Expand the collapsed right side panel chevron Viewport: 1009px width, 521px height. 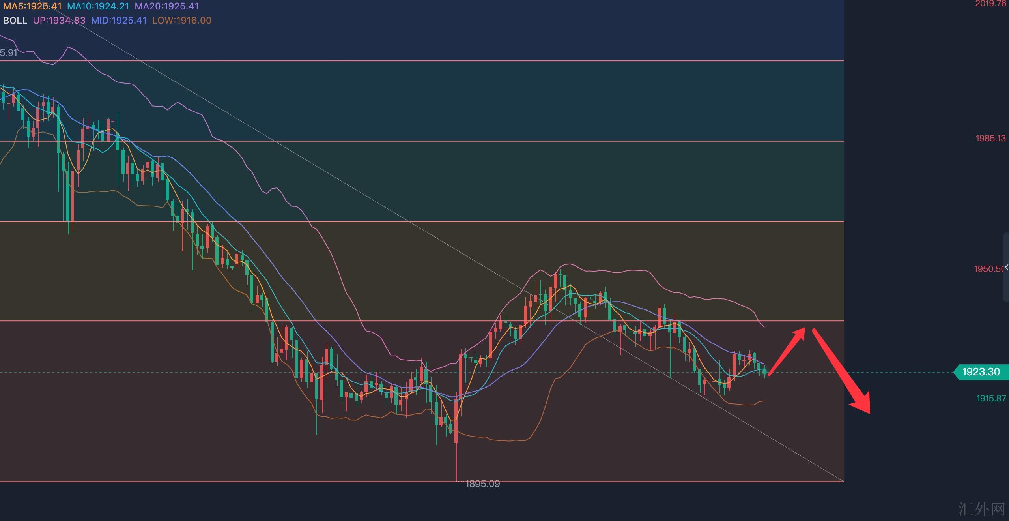(x=1006, y=268)
